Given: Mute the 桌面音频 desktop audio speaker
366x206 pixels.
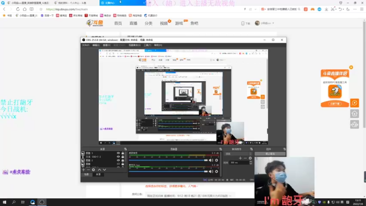Looking at the screenshot, I should click(x=211, y=160).
